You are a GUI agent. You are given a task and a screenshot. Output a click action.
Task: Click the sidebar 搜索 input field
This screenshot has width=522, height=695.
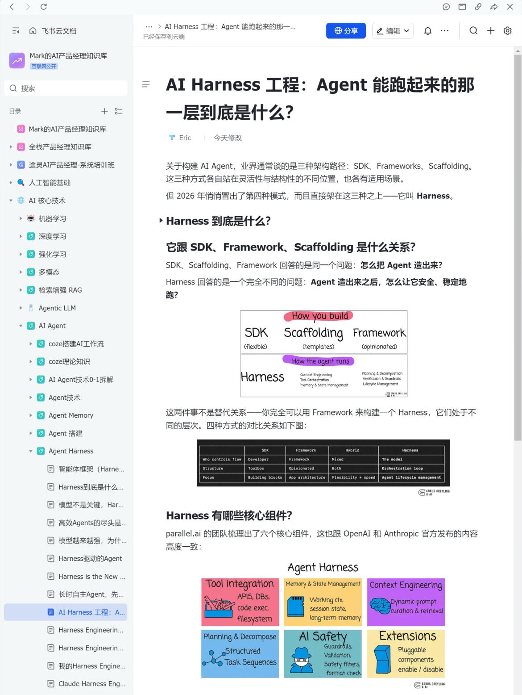(66, 88)
